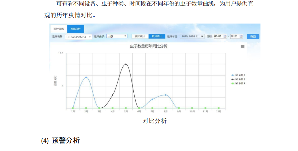Click calendar icon in end date field
This screenshot has height=151, width=298.
click(x=241, y=36)
